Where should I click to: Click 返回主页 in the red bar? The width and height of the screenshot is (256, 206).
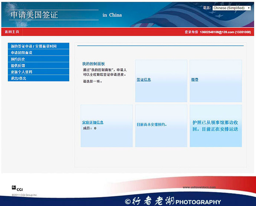pyautogui.click(x=12, y=32)
